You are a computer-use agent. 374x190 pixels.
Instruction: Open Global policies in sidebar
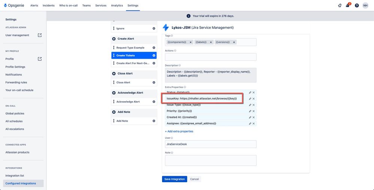pyautogui.click(x=15, y=113)
